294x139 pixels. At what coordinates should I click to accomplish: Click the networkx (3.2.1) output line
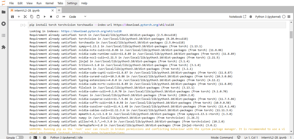tap(111, 69)
